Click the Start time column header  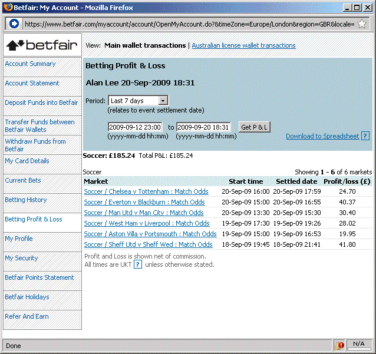pyautogui.click(x=246, y=181)
